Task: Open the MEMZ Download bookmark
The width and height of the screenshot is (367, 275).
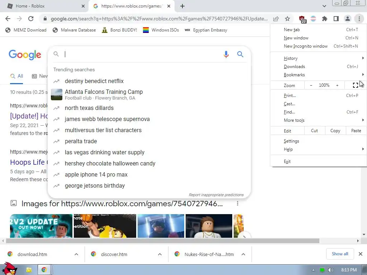Action: point(26,30)
